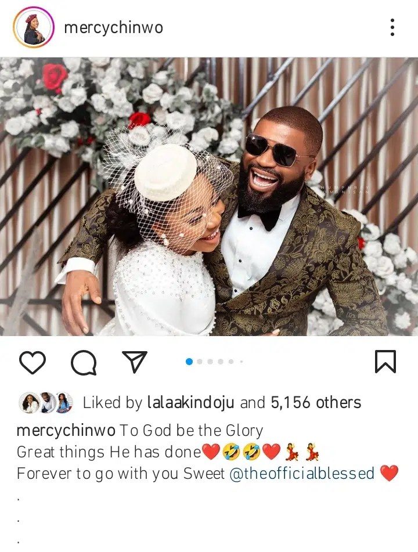View the 5,156 others who liked

pos(316,402)
